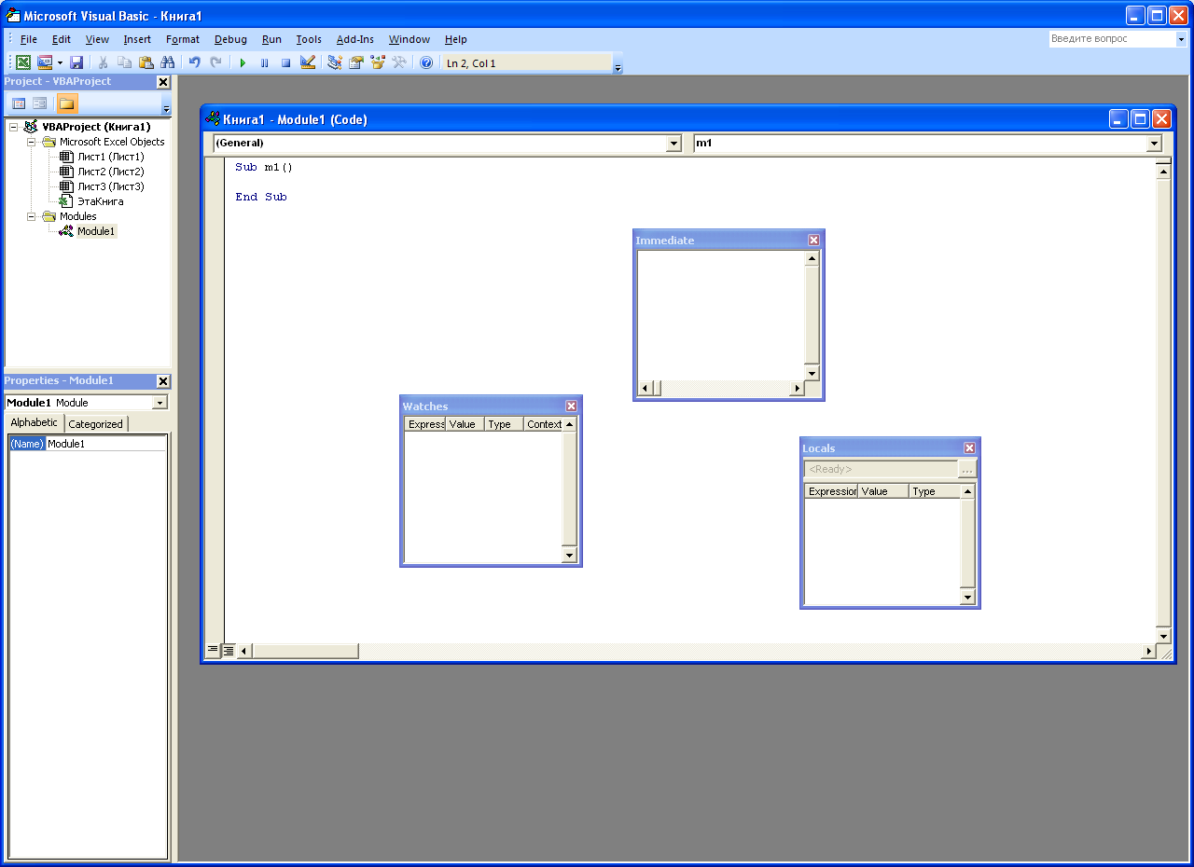
Task: Open the Edit menu
Action: tap(62, 39)
